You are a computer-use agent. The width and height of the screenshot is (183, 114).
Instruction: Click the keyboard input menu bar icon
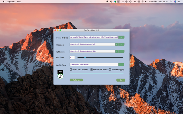tap(139, 1)
